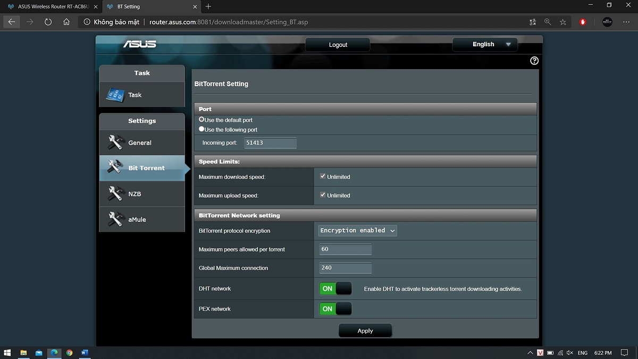Click the browser refresh icon
Image resolution: width=638 pixels, height=359 pixels.
(x=48, y=22)
